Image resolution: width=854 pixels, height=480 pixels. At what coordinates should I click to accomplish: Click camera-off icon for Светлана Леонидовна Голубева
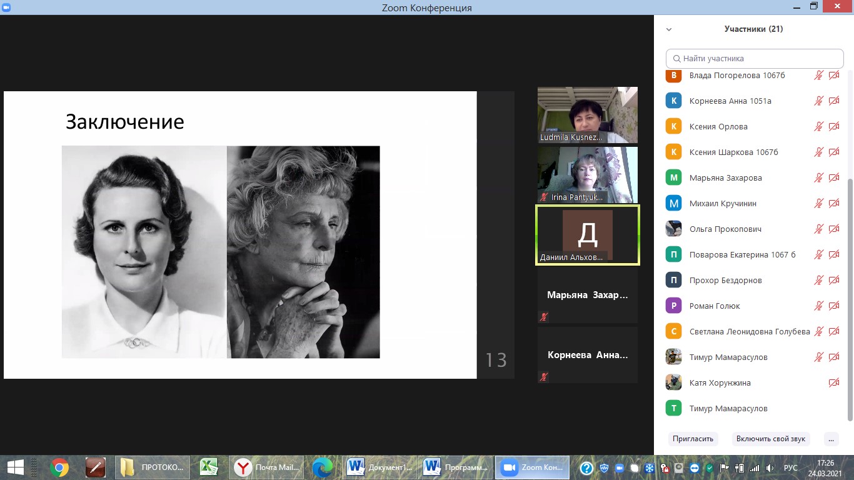tap(834, 332)
